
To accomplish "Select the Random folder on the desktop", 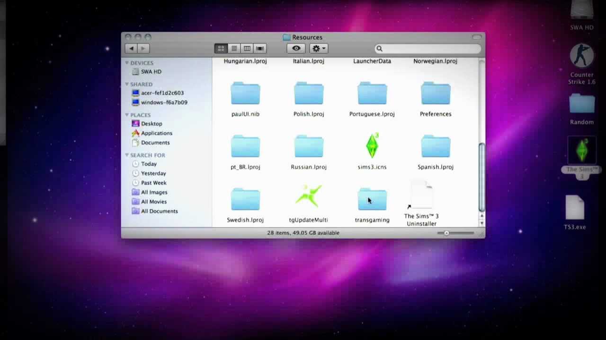I will click(582, 104).
